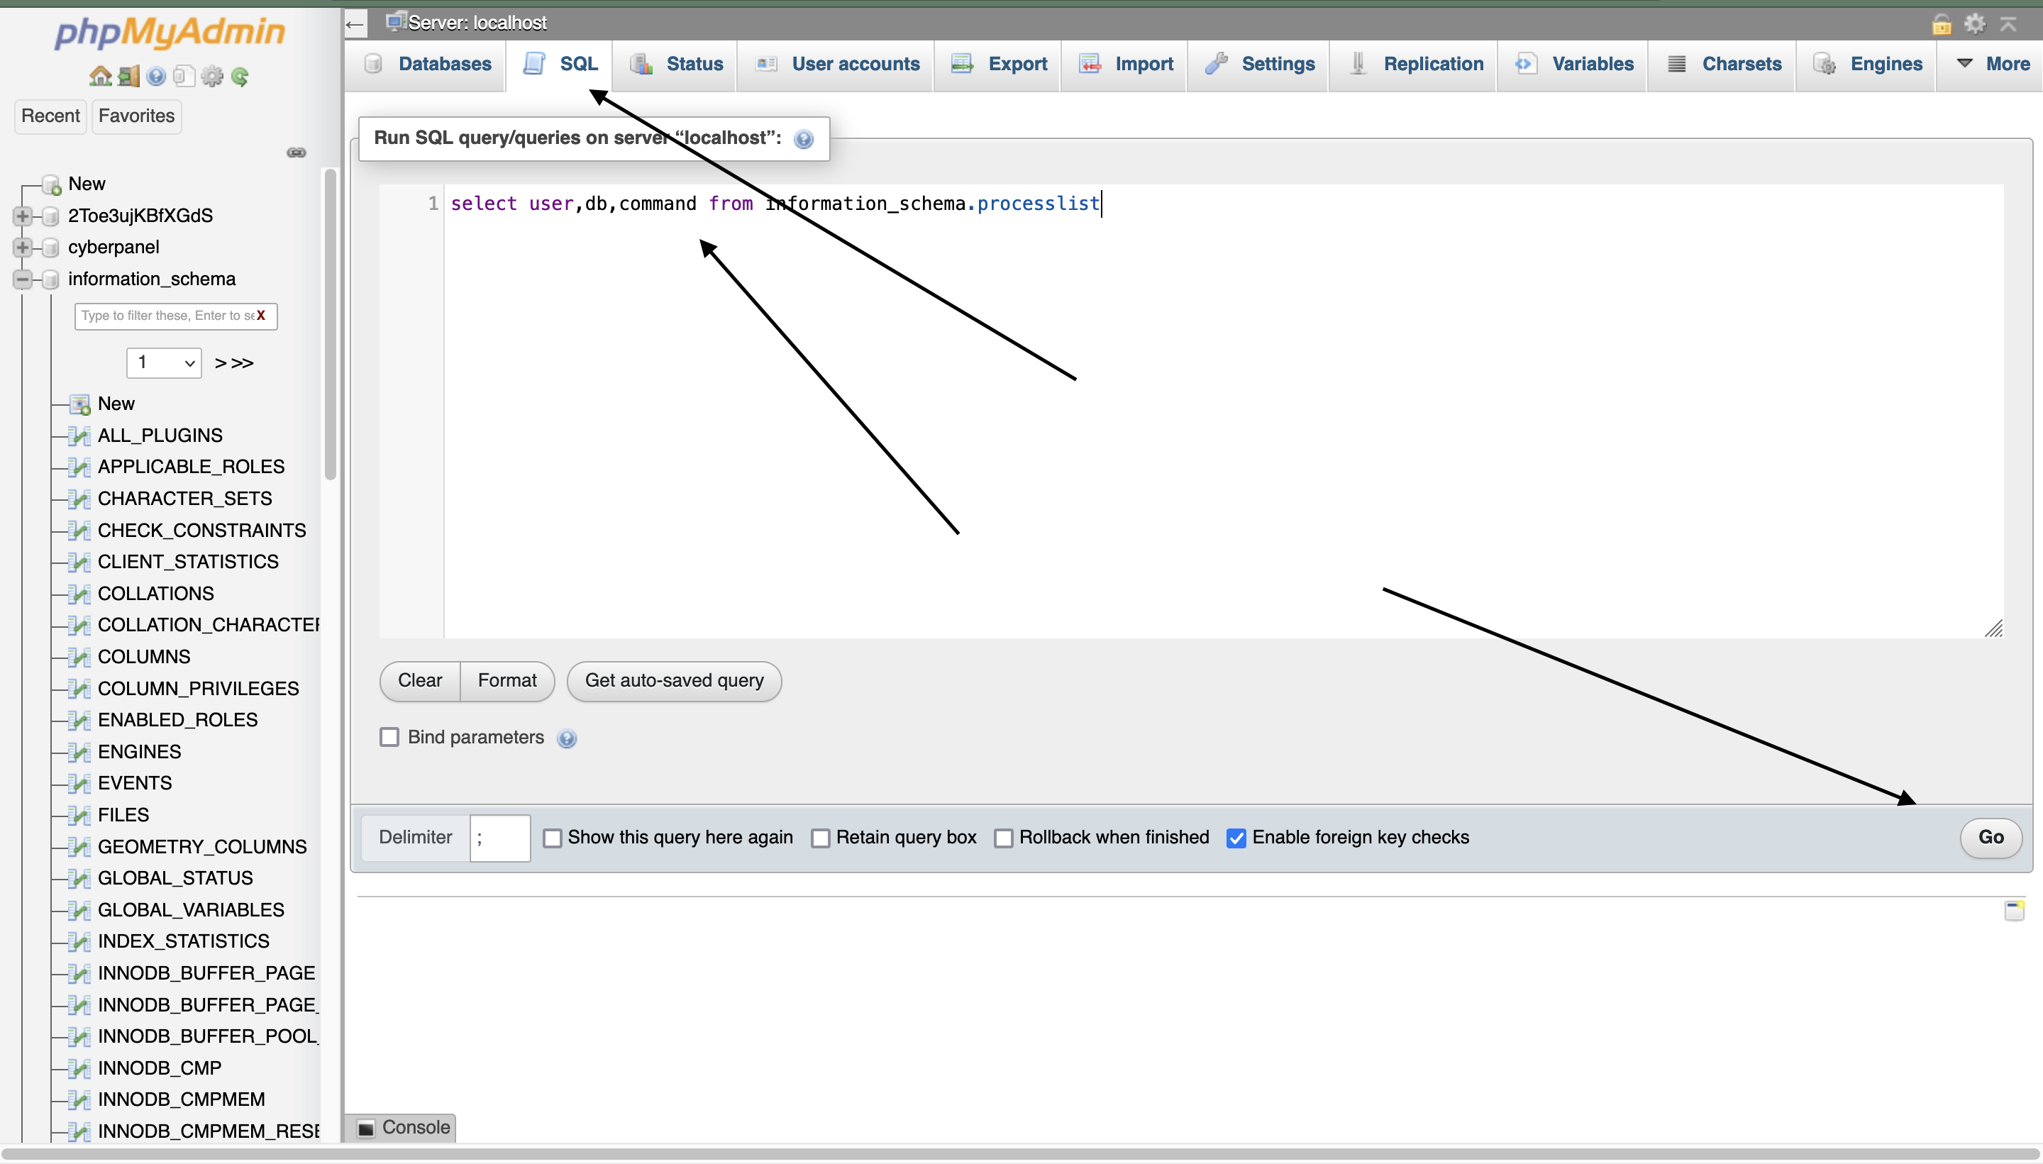Click the FILES table icon
This screenshot has height=1164, width=2043.
(79, 816)
